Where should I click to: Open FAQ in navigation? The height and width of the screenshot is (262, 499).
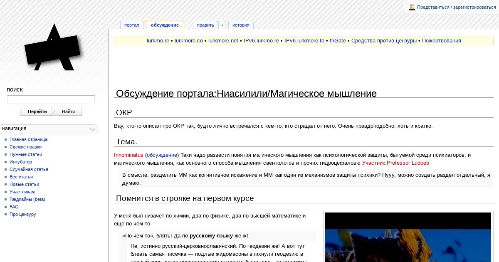pos(14,207)
